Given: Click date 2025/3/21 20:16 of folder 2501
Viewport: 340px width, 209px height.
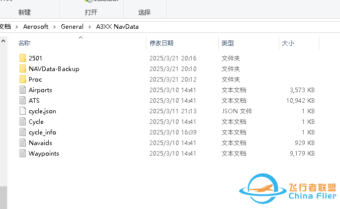Looking at the screenshot, I should point(173,58).
